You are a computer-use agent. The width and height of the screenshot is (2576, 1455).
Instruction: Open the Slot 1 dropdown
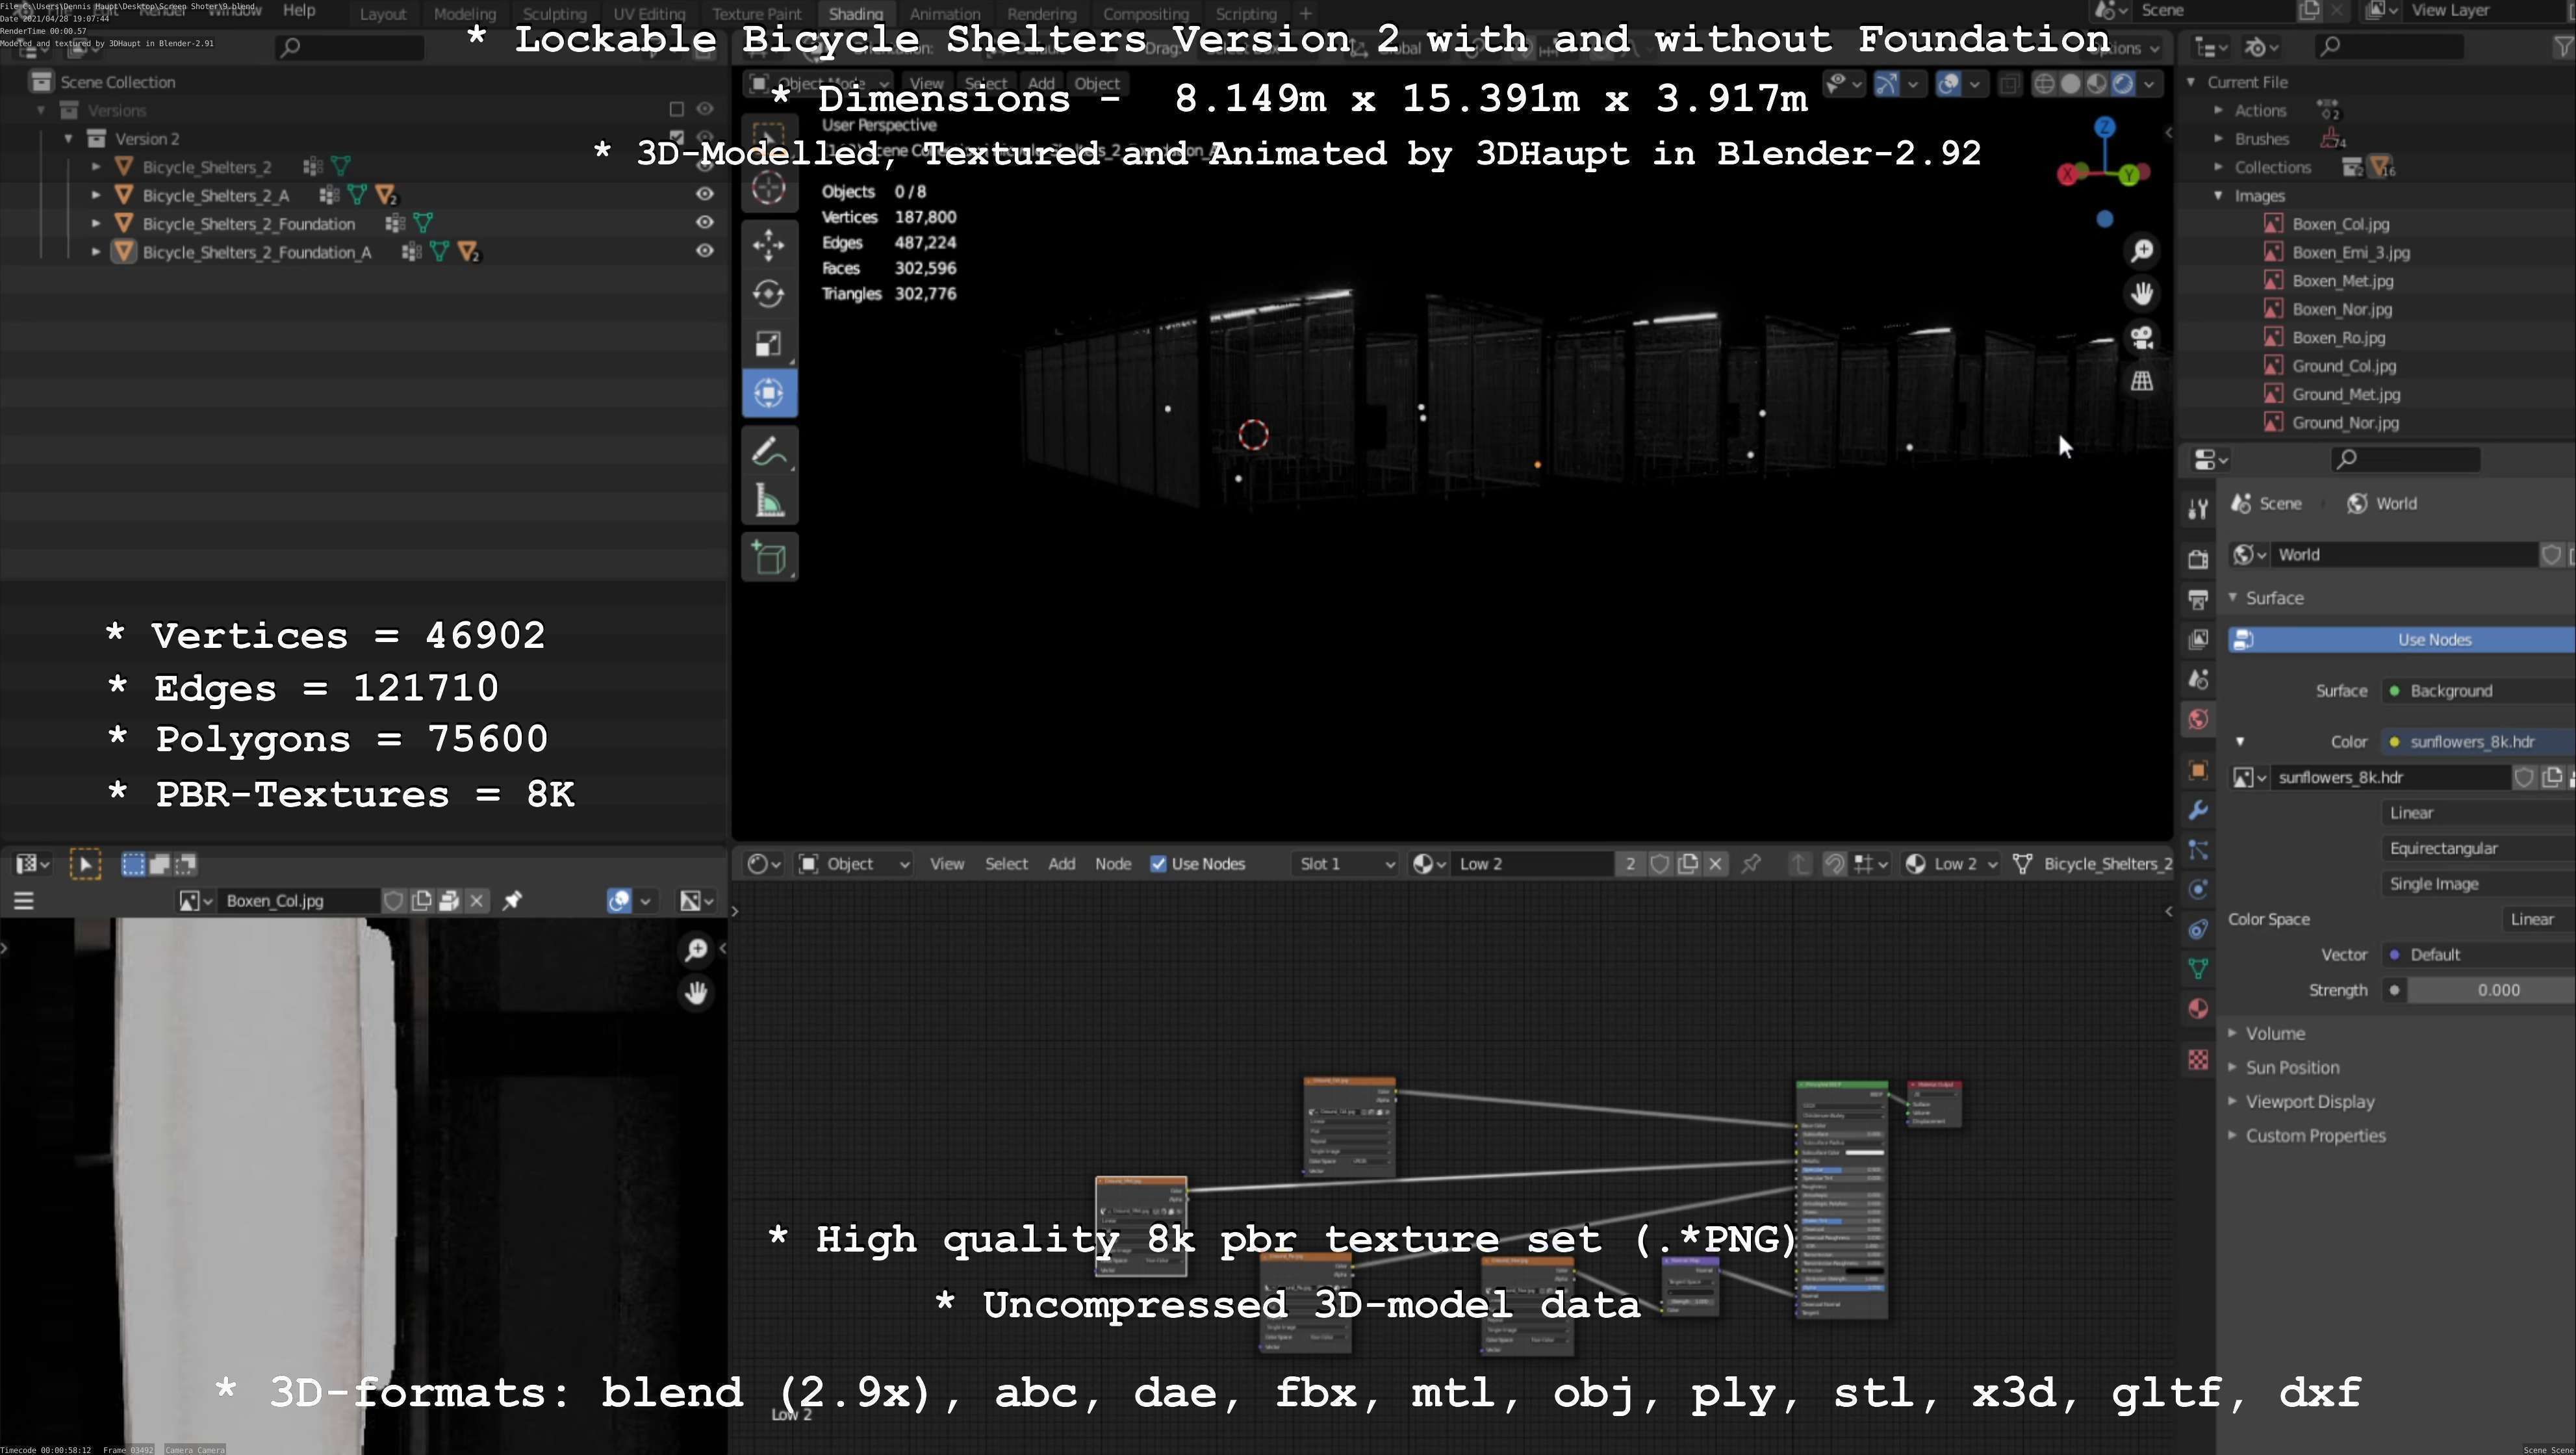pos(1345,864)
